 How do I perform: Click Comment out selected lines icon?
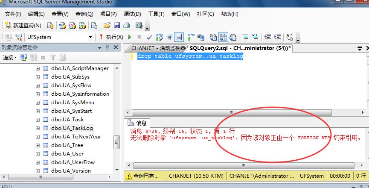[x=245, y=37]
